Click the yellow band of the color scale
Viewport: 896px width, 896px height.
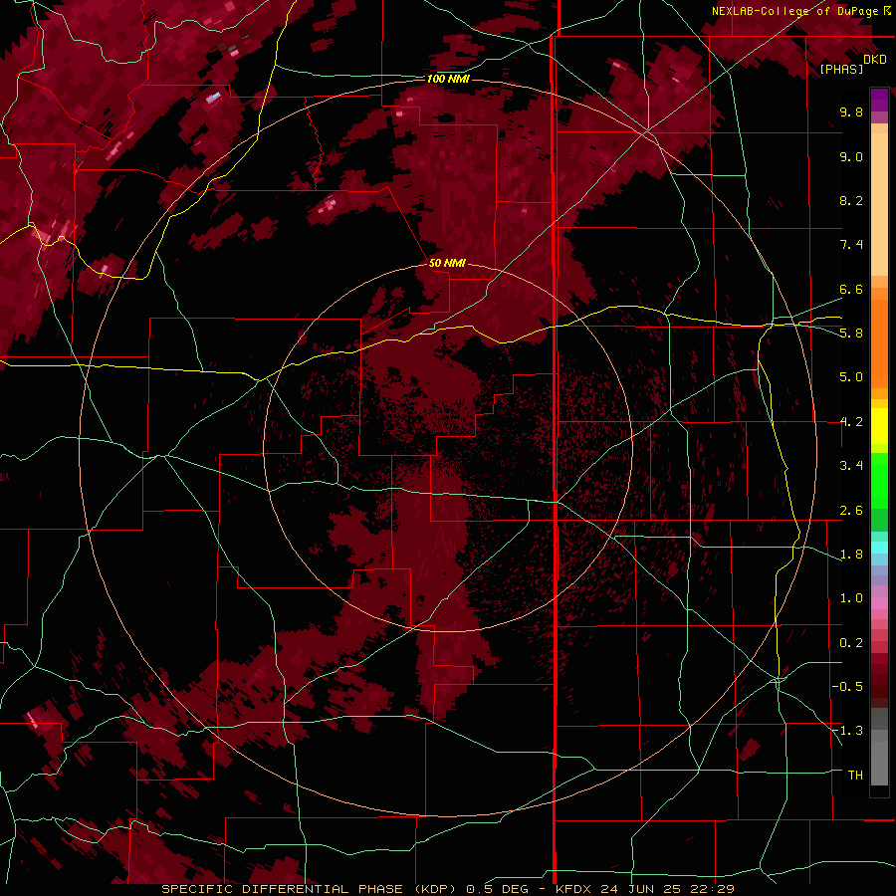point(879,426)
